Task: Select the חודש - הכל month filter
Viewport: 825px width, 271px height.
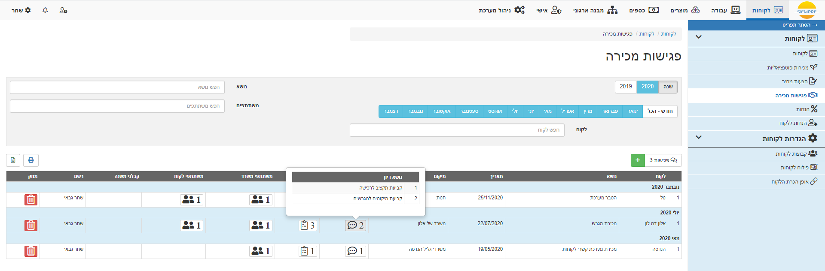Action: click(x=660, y=111)
